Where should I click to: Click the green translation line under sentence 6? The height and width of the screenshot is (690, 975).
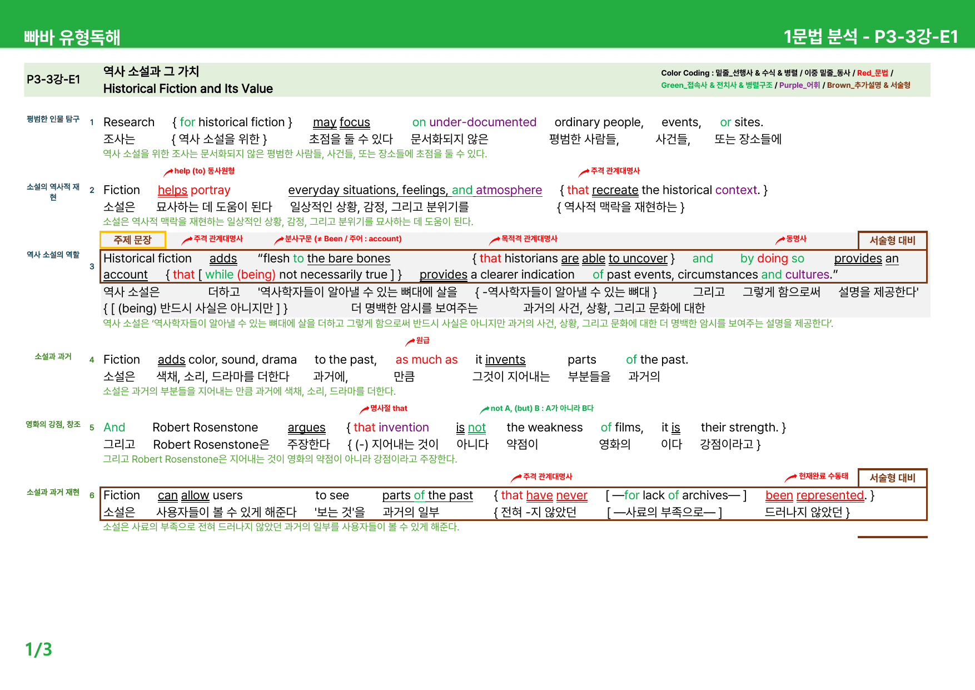point(281,527)
